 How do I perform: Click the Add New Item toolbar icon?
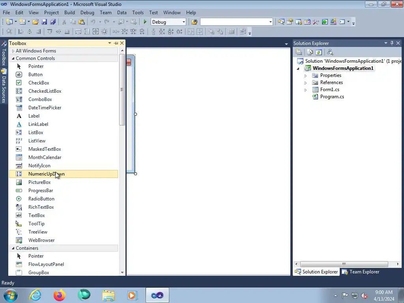(22, 22)
